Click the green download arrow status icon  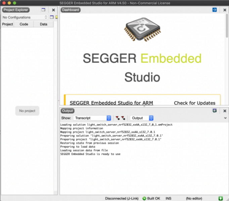pyautogui.click(x=221, y=198)
